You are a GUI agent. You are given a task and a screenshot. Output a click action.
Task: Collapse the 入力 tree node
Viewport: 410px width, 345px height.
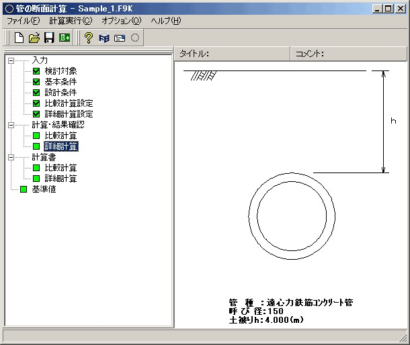(11, 60)
